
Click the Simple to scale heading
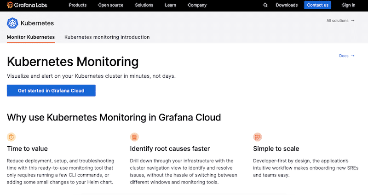pyautogui.click(x=276, y=149)
